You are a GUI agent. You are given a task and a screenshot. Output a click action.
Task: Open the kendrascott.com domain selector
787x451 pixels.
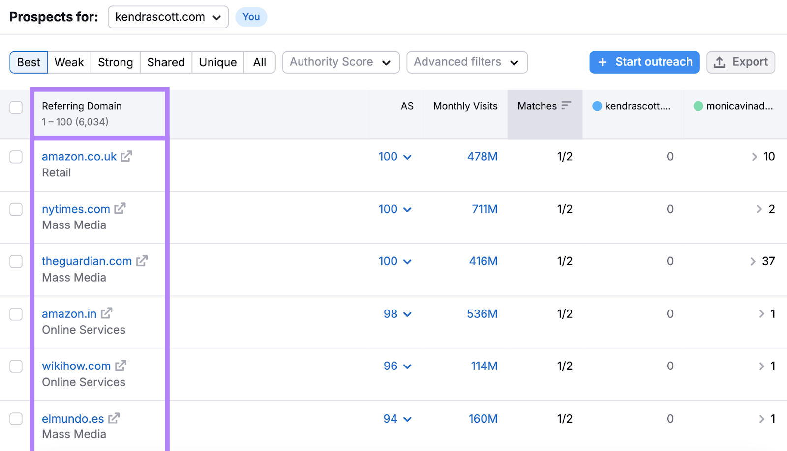pos(168,17)
